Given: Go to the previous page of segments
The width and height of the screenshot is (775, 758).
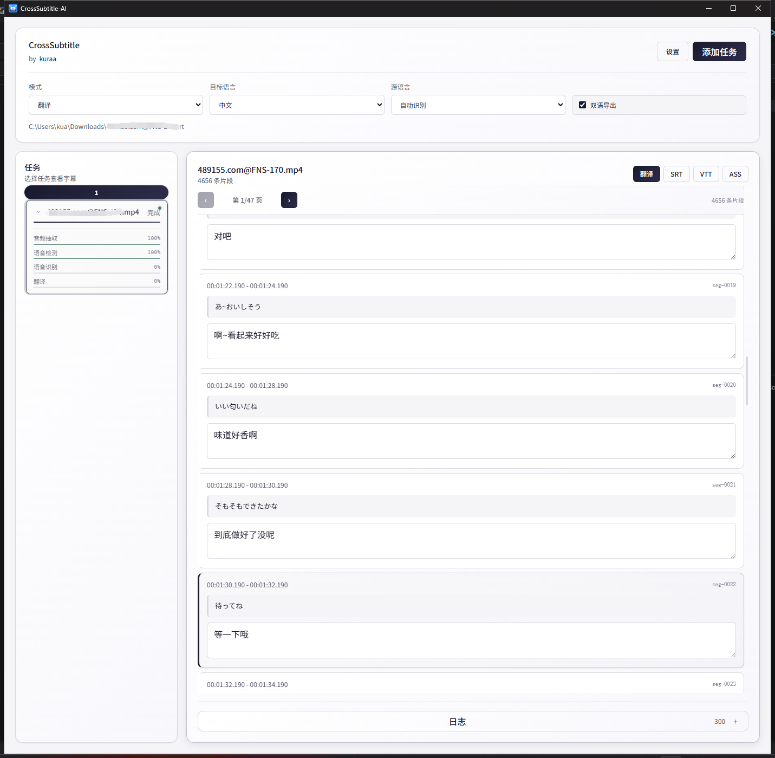Looking at the screenshot, I should point(206,200).
